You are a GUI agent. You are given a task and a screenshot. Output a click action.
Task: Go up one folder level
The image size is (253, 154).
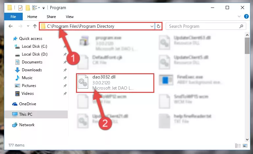point(35,26)
